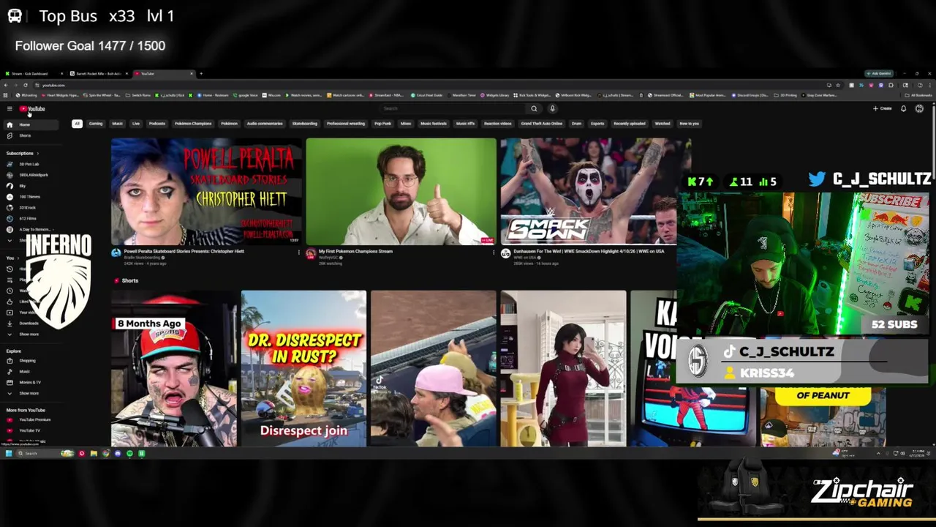Open the YouTube hamburger guide menu
936x527 pixels.
(x=10, y=108)
